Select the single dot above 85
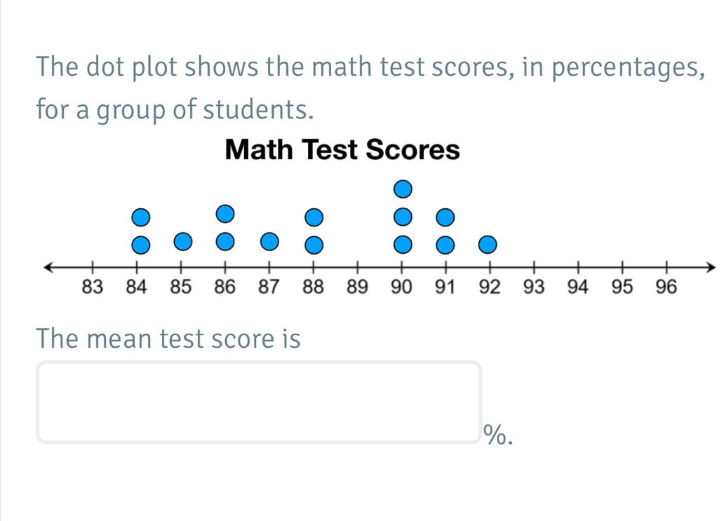The image size is (724, 521). tap(182, 241)
